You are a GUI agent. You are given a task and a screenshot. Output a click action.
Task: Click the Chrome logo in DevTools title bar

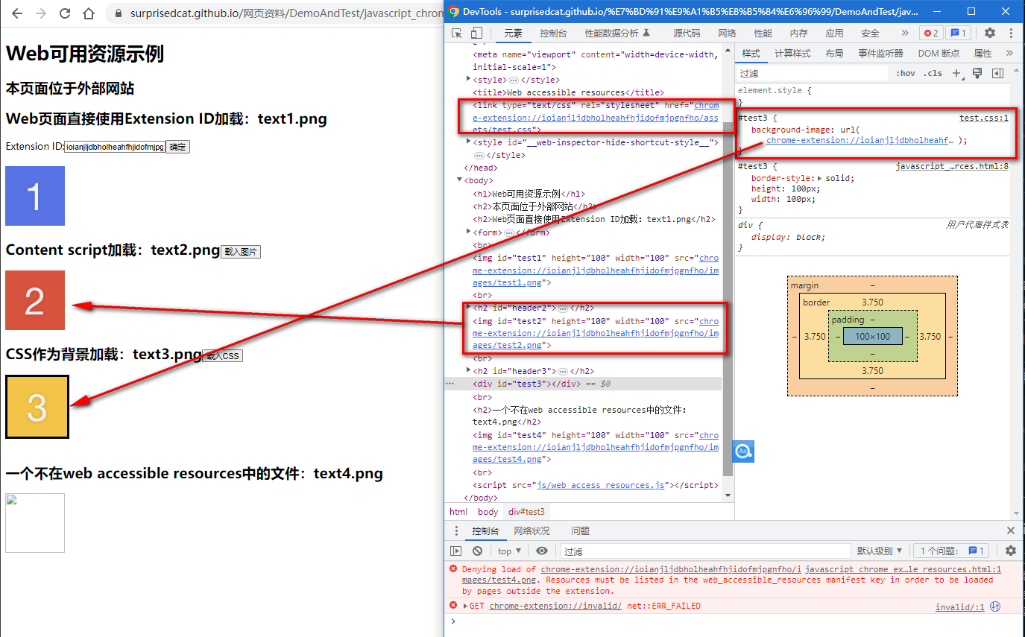point(454,11)
